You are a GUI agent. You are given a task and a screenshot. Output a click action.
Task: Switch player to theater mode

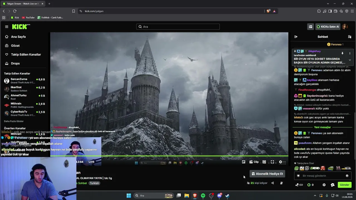point(264,162)
